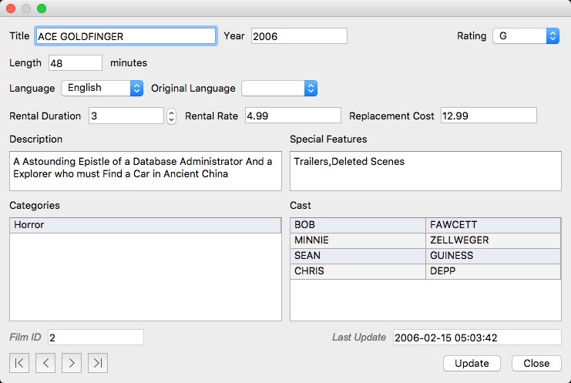Expand the Original Language dropdown
Image resolution: width=571 pixels, height=383 pixels.
click(x=279, y=88)
